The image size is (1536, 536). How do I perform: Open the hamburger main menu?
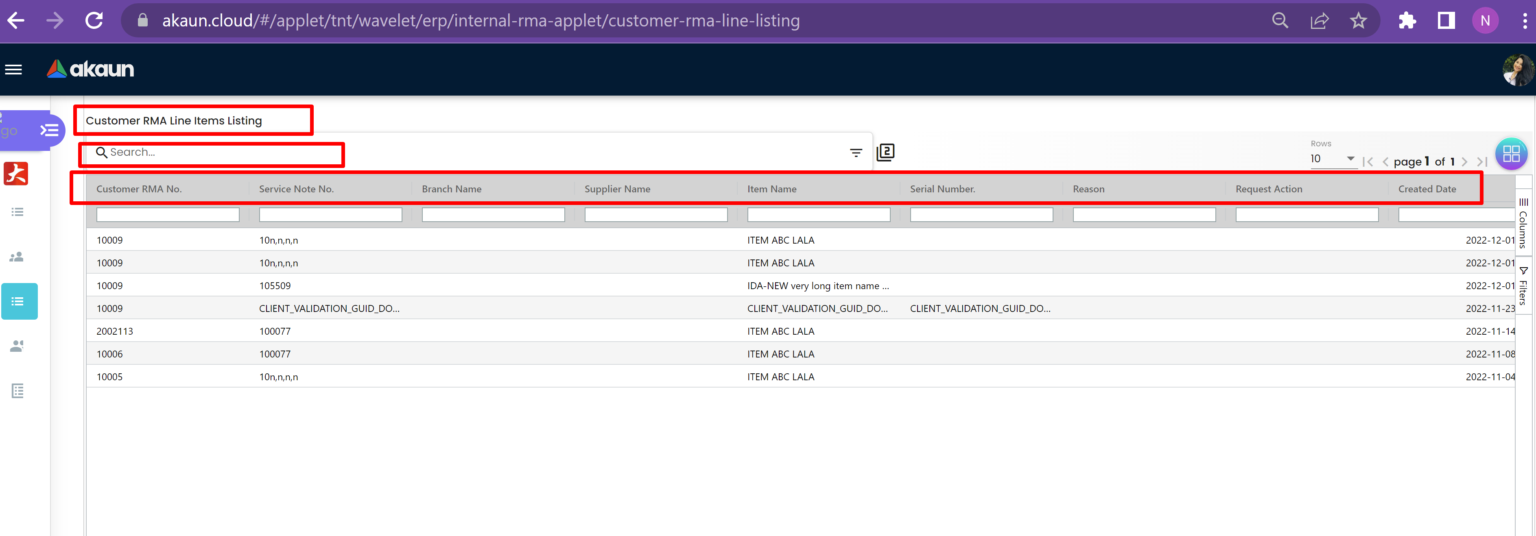(13, 70)
